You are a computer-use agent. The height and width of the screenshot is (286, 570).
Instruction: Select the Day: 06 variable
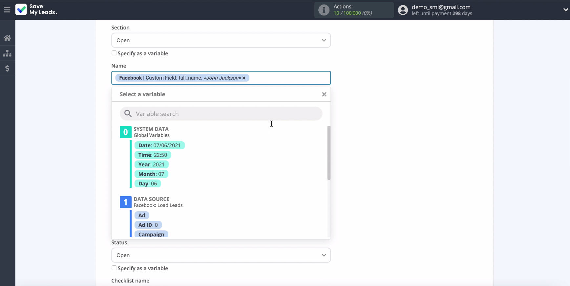tap(148, 183)
